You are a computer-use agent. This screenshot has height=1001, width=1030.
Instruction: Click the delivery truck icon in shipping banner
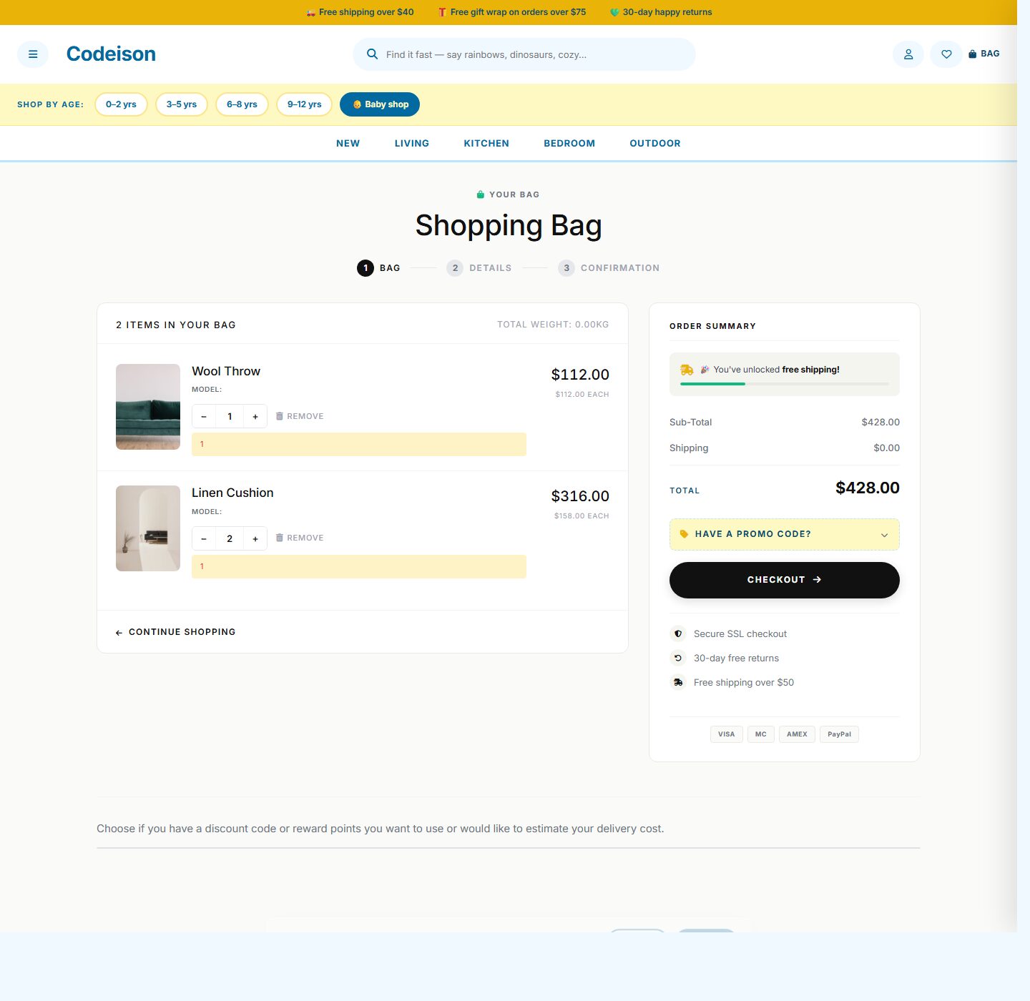point(687,370)
